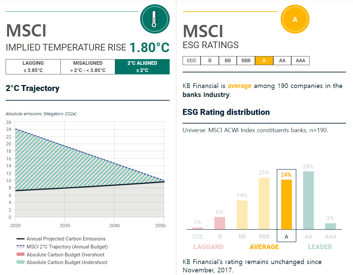Click the Absolute Carbon Budget Overshoot label
Screen dimensions: 353x275
click(x=65, y=255)
